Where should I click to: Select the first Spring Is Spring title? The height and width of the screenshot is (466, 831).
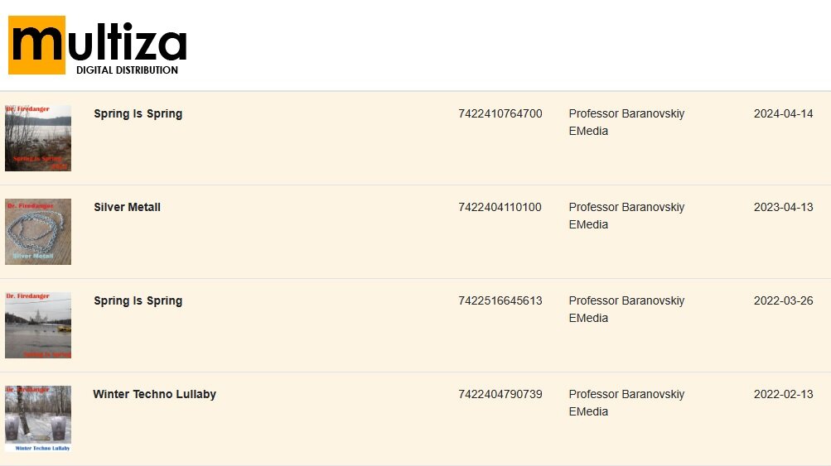pyautogui.click(x=138, y=114)
